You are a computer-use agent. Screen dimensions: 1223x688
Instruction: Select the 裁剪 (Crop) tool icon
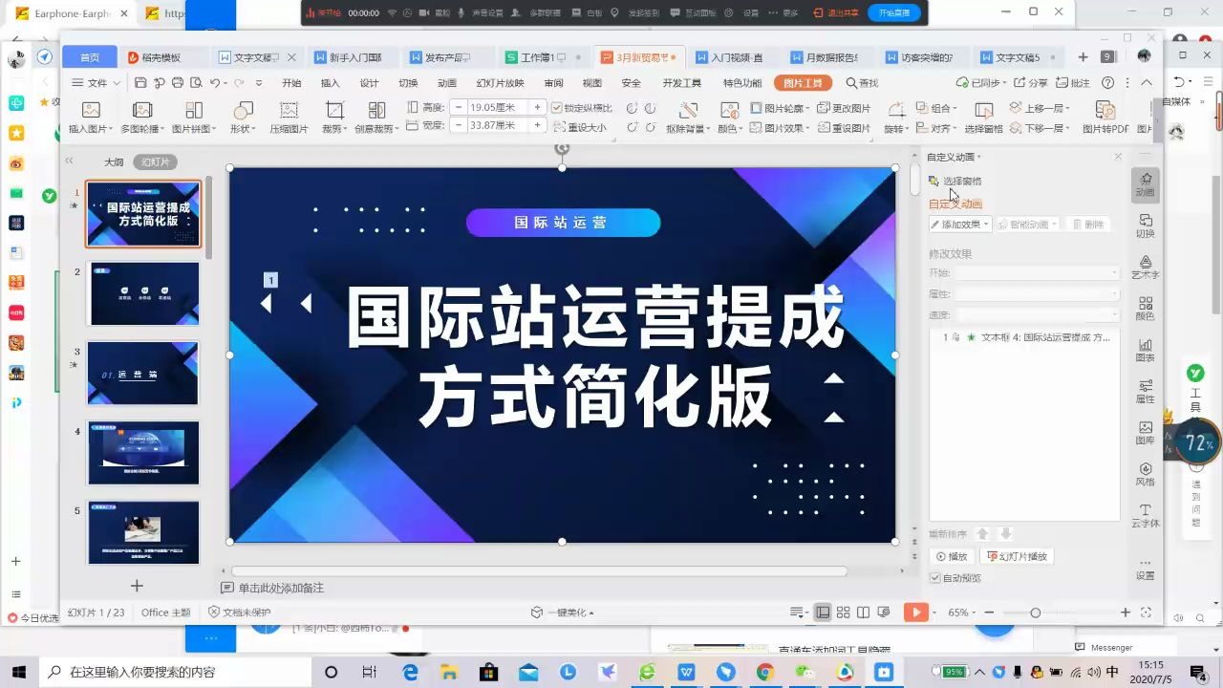coord(336,116)
